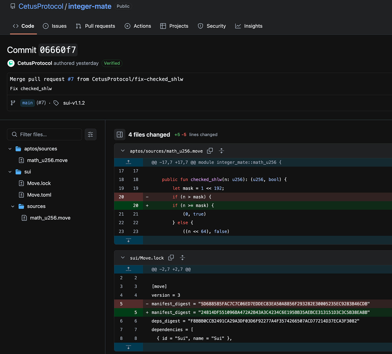The width and height of the screenshot is (392, 354).
Task: Open aptos/sources/math_u256.move file header link
Action: tap(166, 151)
